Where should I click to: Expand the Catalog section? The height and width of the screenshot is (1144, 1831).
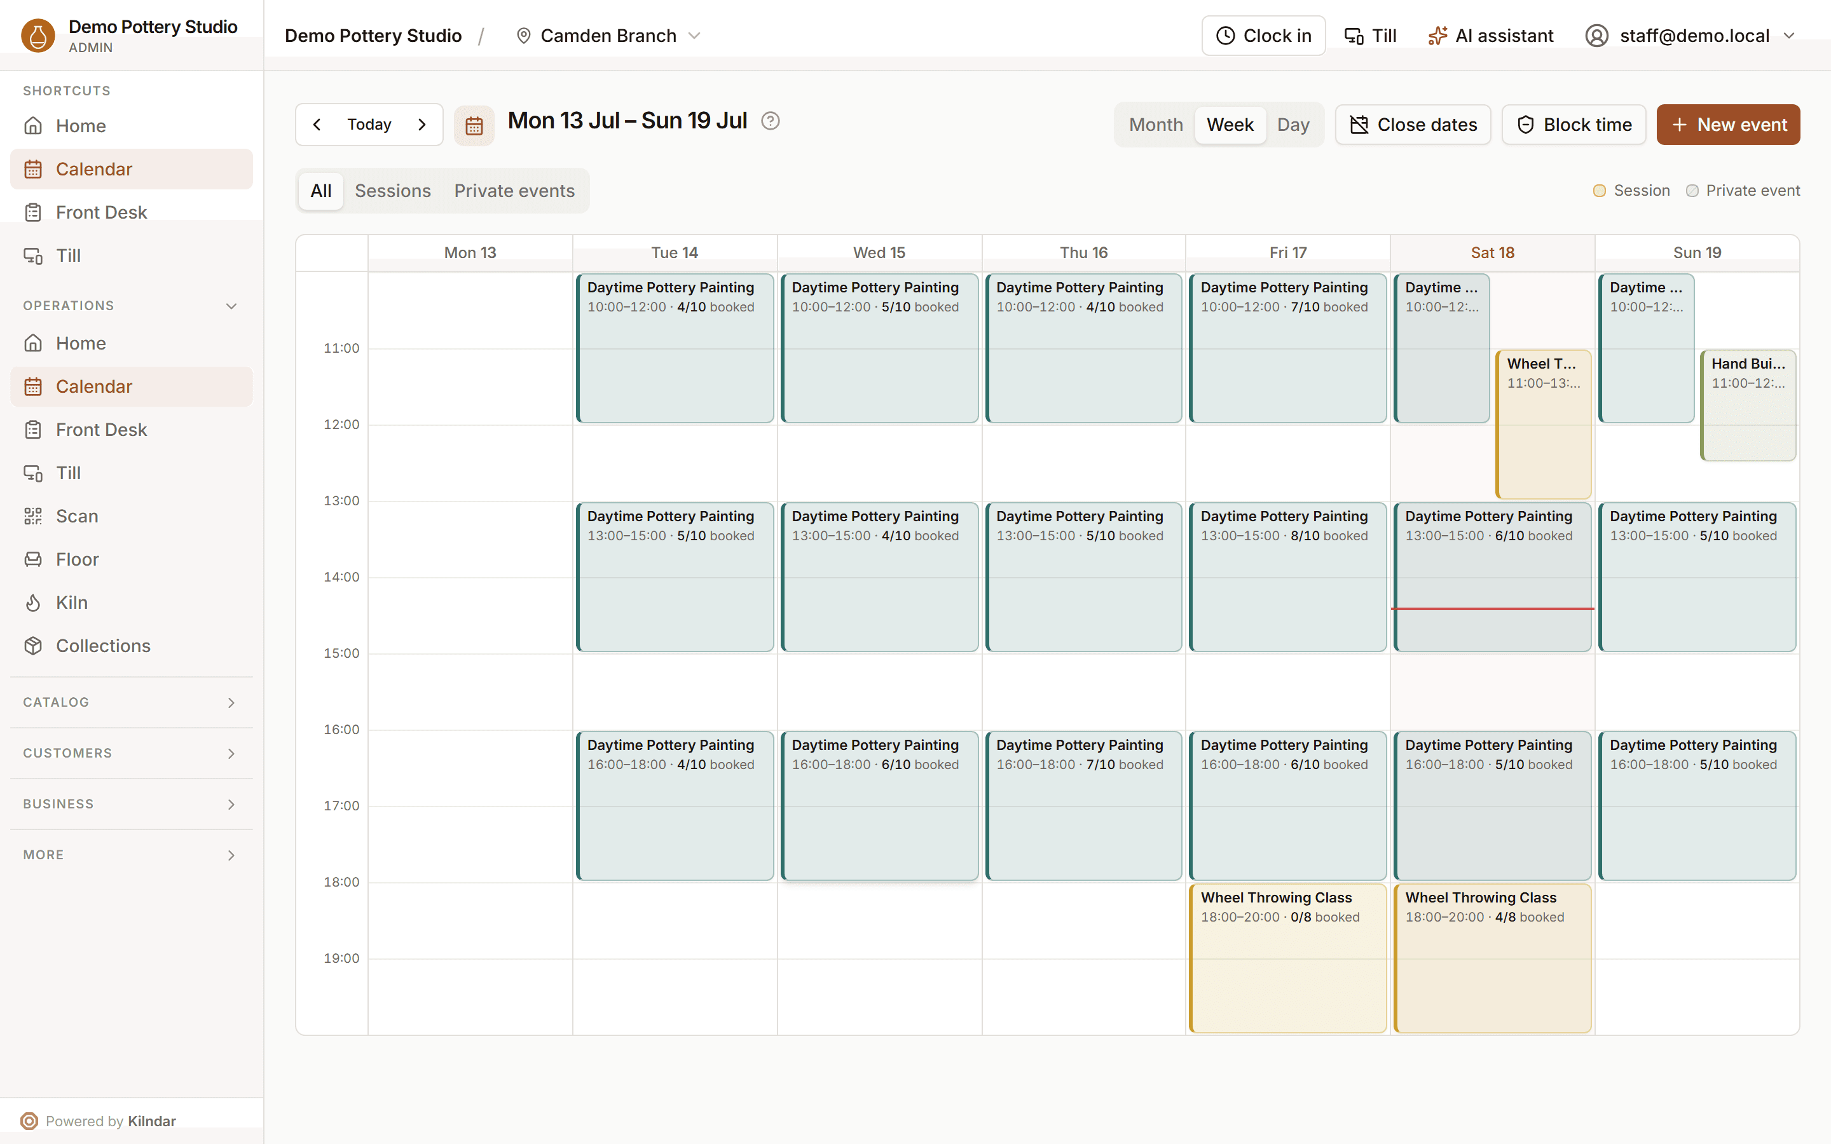click(x=132, y=702)
